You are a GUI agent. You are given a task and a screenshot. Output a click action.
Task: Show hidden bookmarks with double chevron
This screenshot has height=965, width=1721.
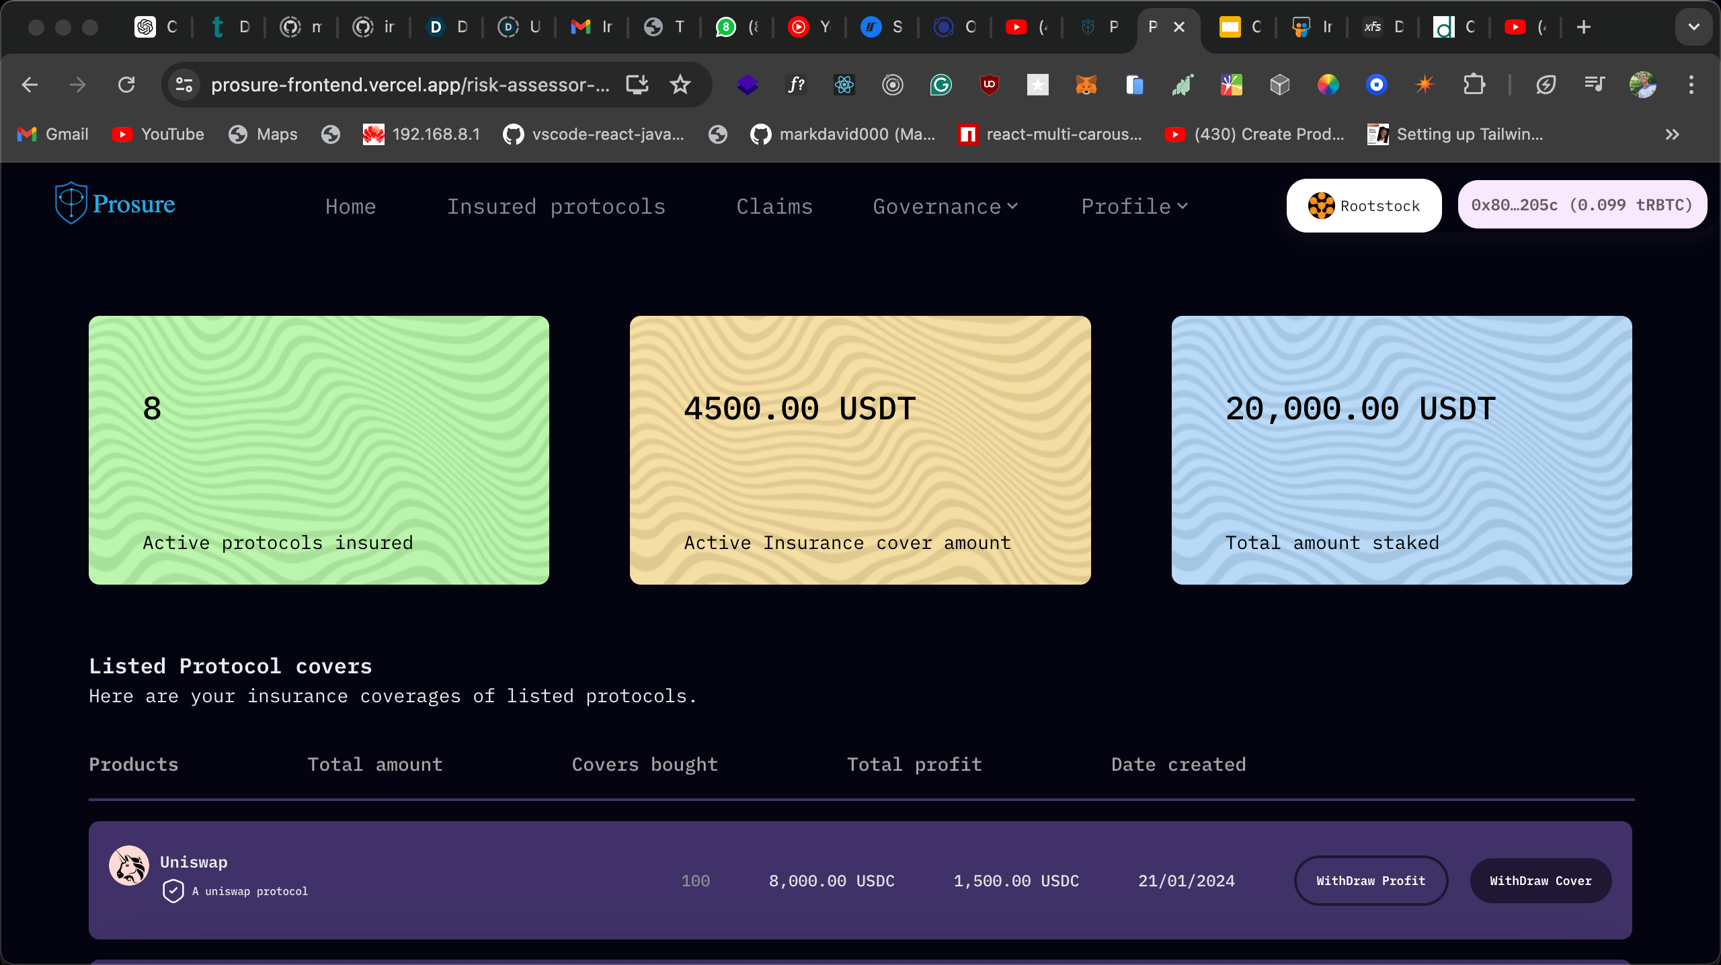tap(1672, 134)
